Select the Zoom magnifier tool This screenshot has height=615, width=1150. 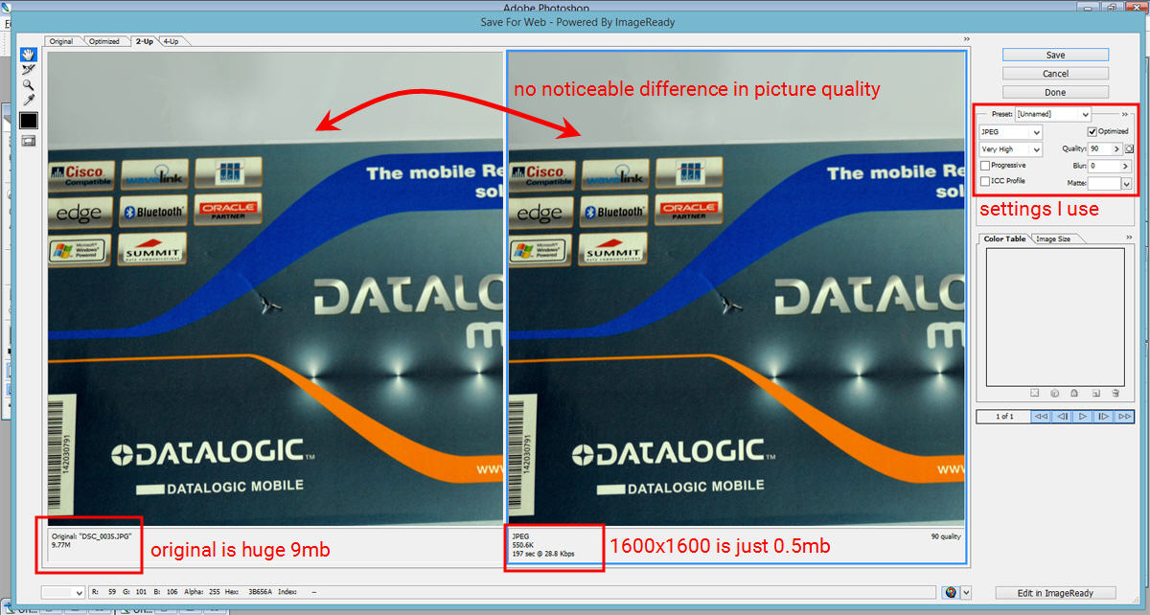click(28, 84)
